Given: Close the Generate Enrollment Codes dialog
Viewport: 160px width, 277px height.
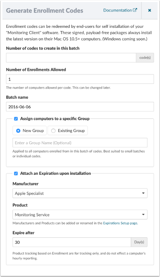Looking at the screenshot, I should pyautogui.click(x=149, y=11).
